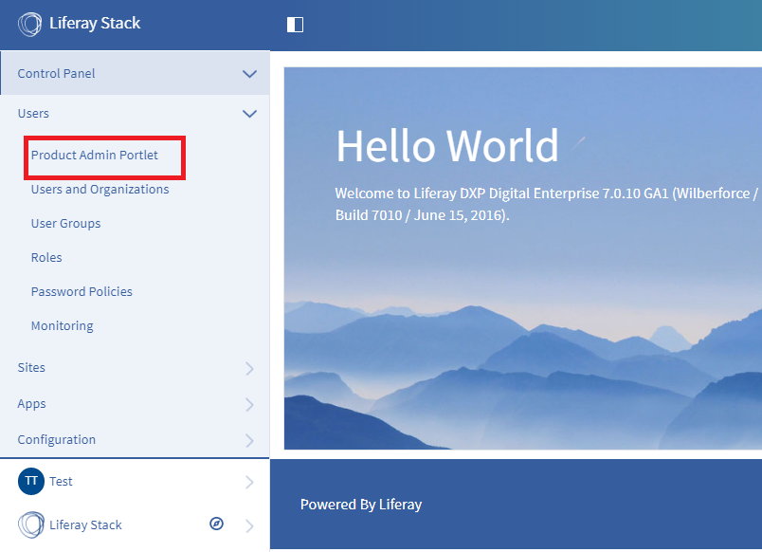Open the Password Policies section
The height and width of the screenshot is (552, 762).
point(82,291)
